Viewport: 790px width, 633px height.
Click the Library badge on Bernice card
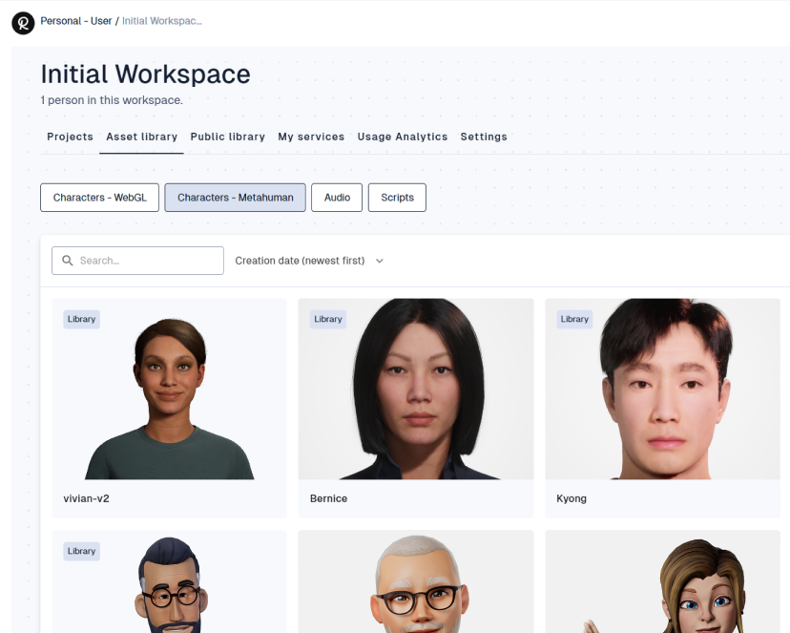coord(328,319)
